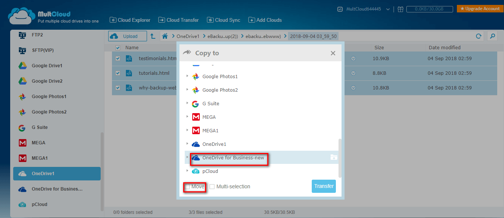Click the storage usage bar 0.0KB/30.0GB
504x218 pixels.
pos(429,9)
